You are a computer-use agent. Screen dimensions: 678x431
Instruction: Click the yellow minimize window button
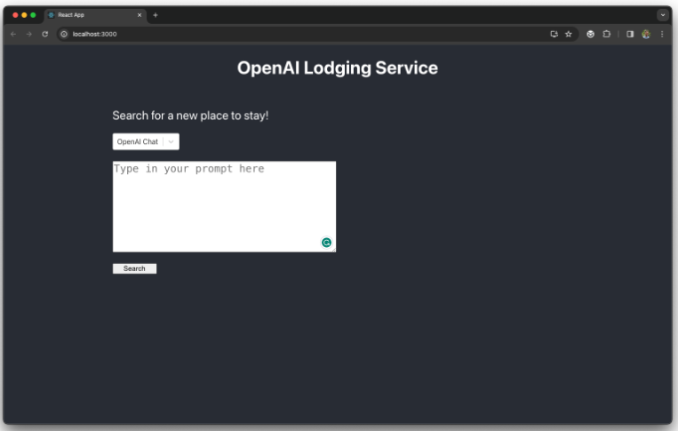(24, 15)
